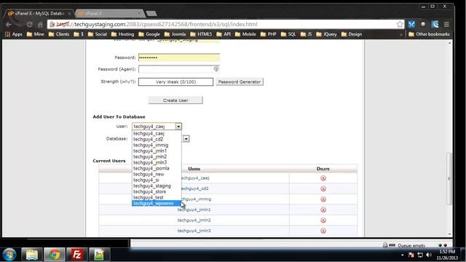Delete user techguy4_caej
Viewport: 466px width, 262px height.
323,178
